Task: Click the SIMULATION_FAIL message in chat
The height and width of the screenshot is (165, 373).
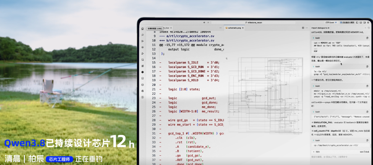Action: tap(341, 124)
